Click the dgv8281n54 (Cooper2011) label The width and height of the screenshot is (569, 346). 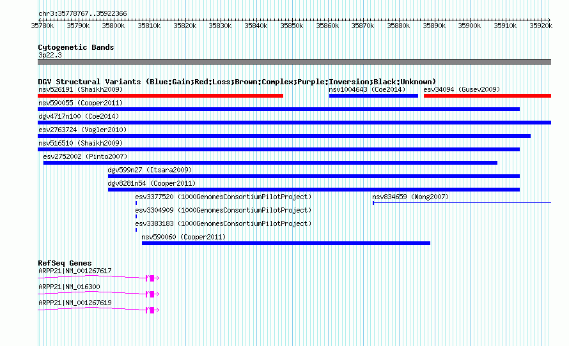point(152,183)
